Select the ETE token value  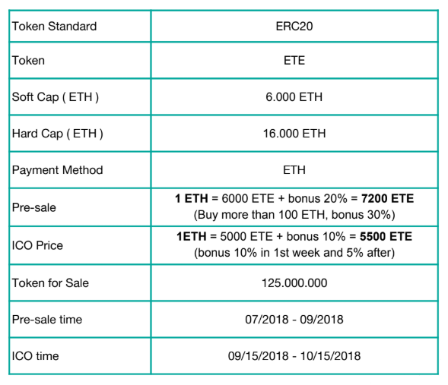pos(294,61)
